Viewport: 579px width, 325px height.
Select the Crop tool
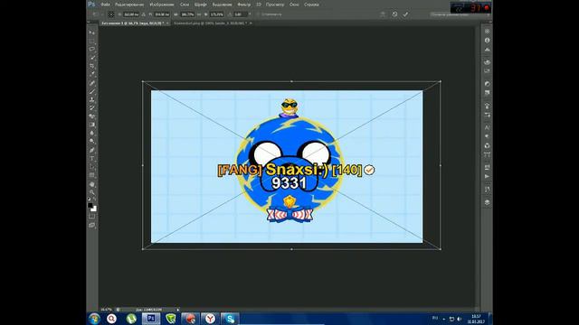tap(91, 66)
